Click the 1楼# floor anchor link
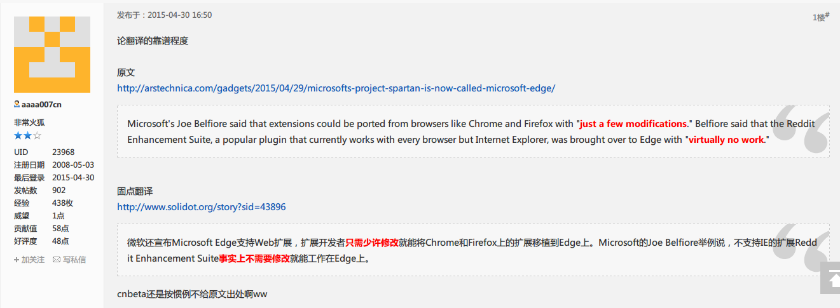Screen dimensions: 840x308 point(820,17)
